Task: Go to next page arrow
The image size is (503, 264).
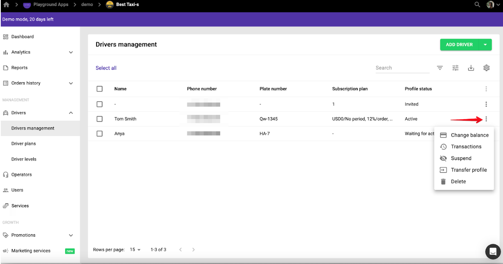Action: click(194, 250)
